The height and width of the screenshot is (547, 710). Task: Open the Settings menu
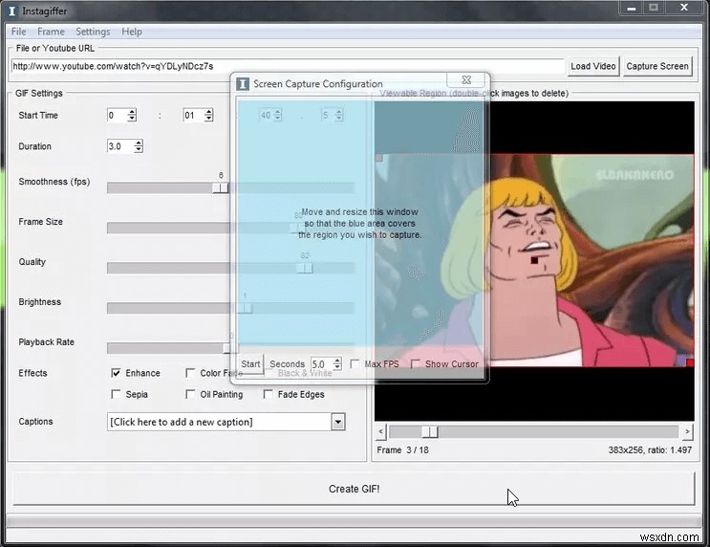pos(93,32)
